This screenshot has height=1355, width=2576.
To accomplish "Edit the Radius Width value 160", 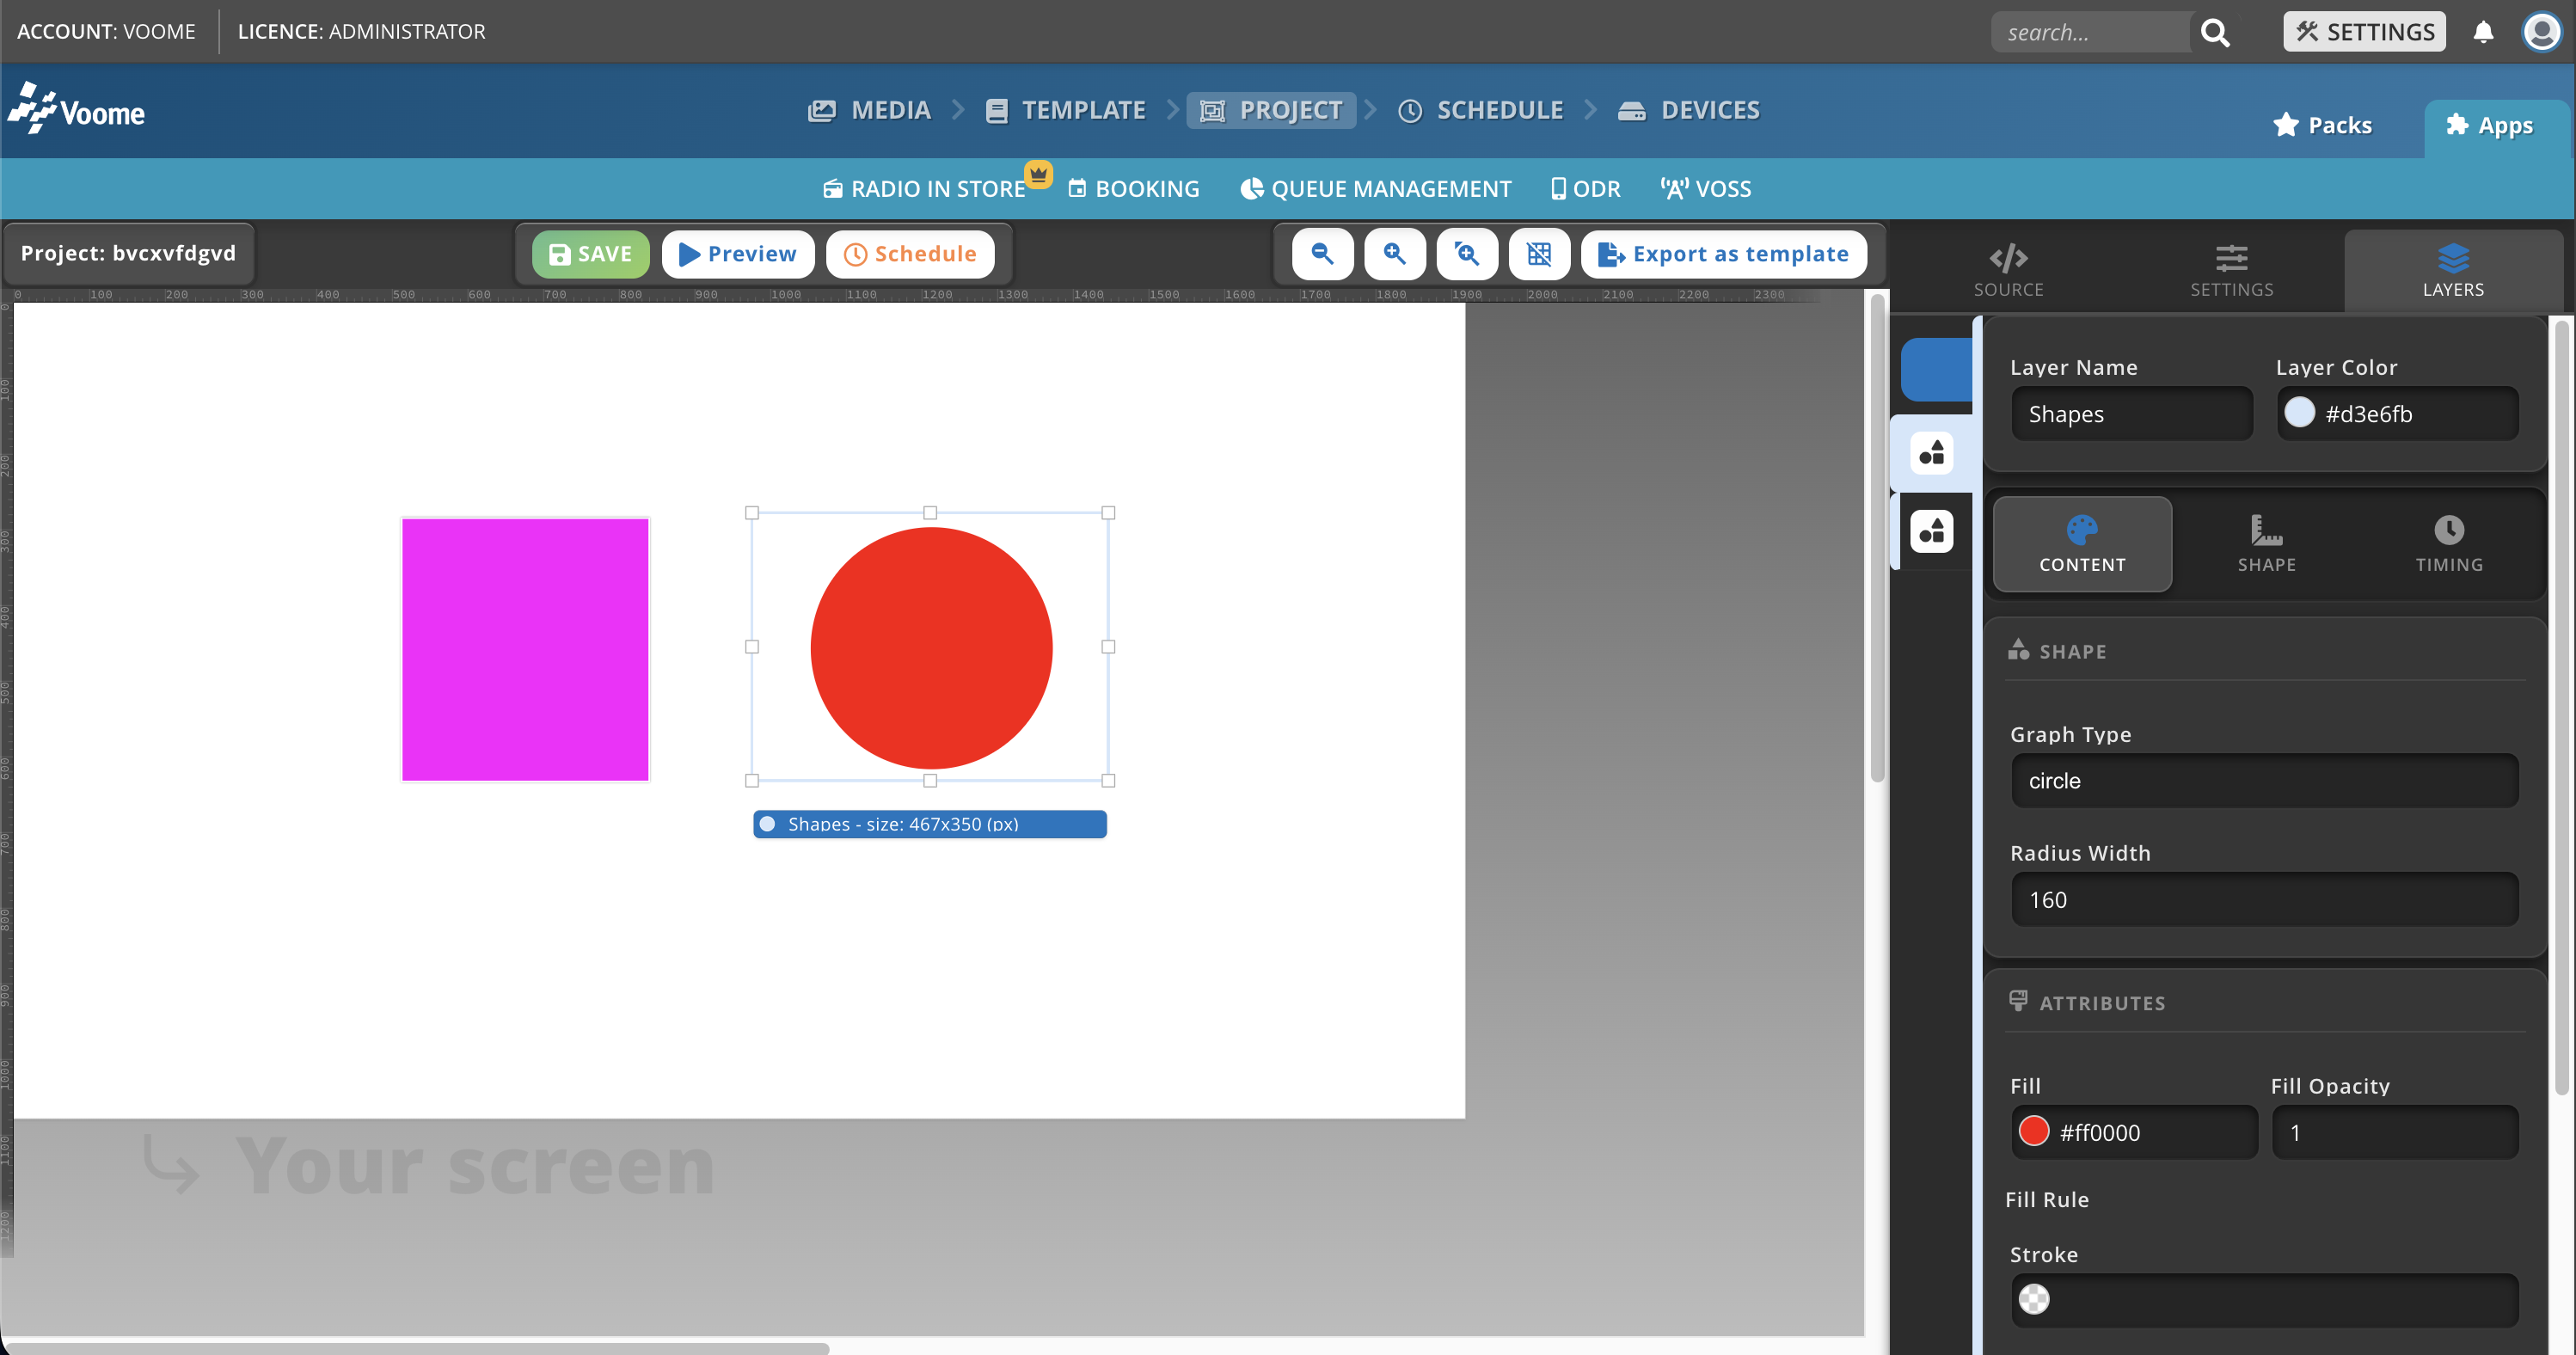I will tap(2264, 899).
